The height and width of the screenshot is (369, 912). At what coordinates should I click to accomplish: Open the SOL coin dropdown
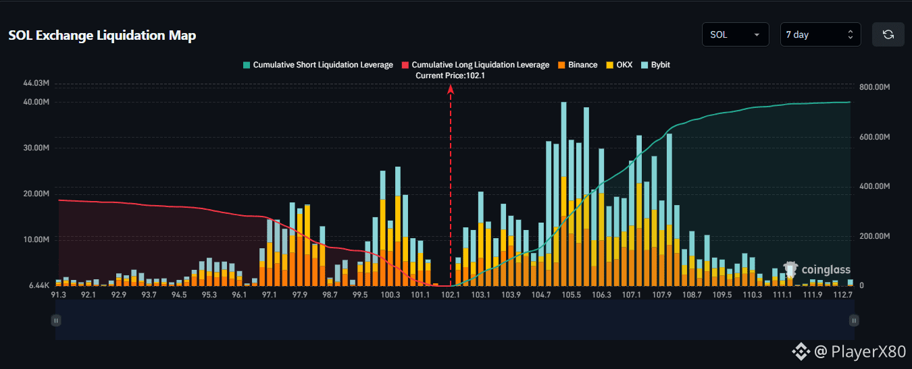(x=736, y=34)
